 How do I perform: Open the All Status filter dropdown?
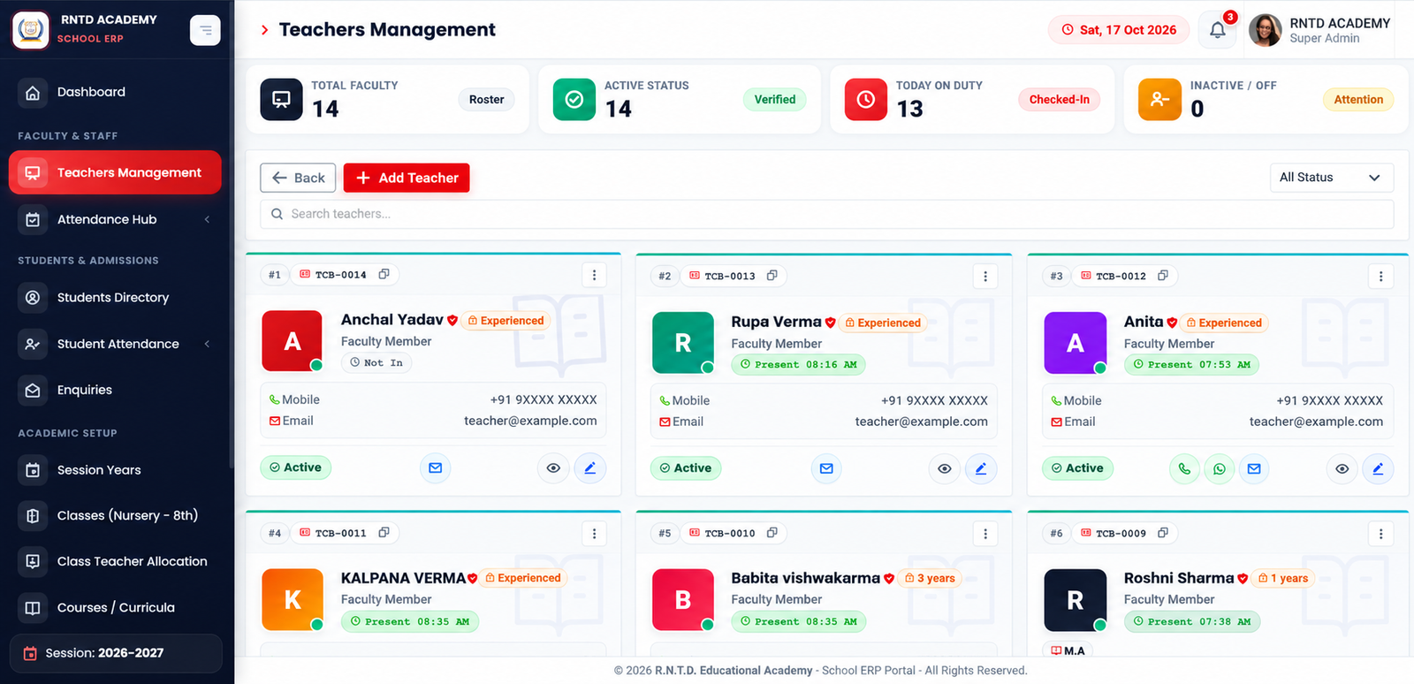point(1331,178)
